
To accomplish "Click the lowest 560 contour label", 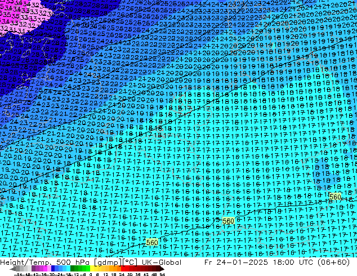I will [x=152, y=242].
